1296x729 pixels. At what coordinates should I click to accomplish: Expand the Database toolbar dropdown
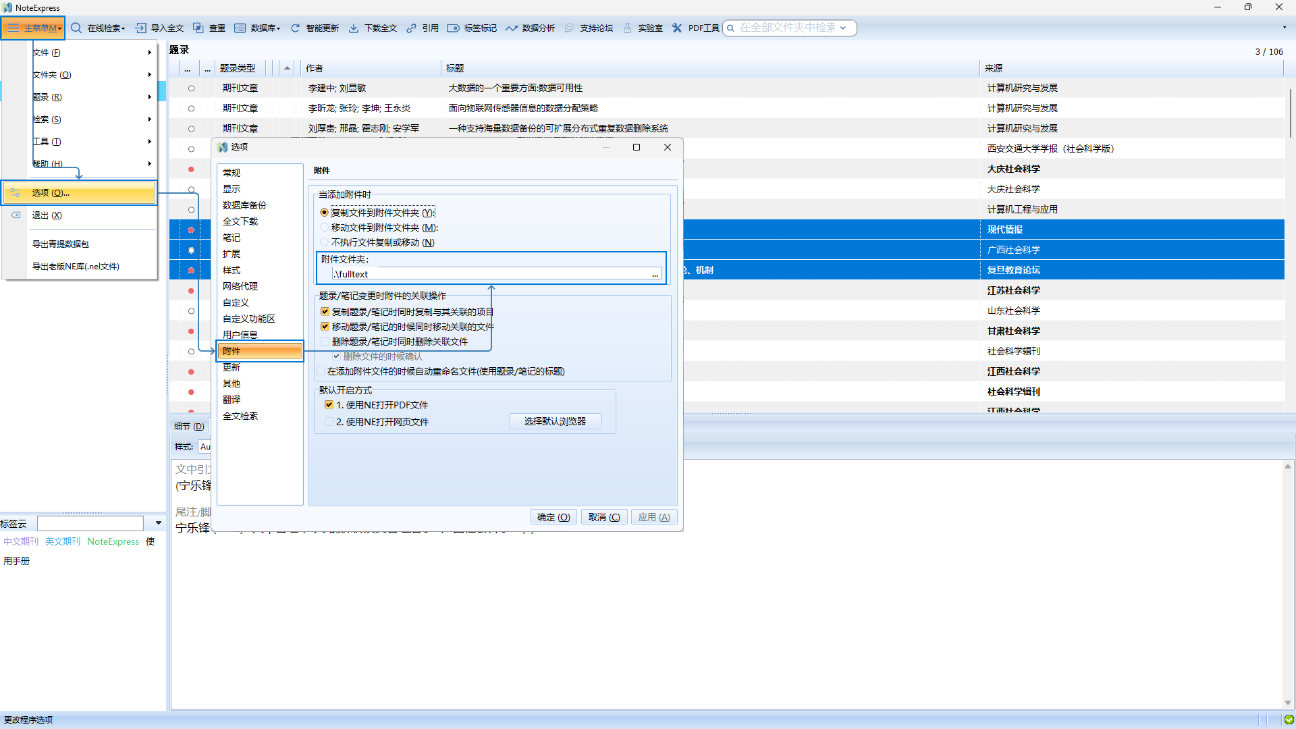coord(278,28)
